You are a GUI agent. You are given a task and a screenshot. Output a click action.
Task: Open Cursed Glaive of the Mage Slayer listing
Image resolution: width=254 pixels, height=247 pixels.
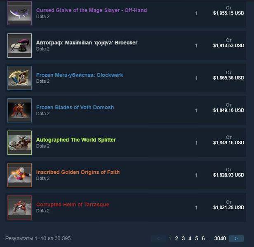pos(92,10)
